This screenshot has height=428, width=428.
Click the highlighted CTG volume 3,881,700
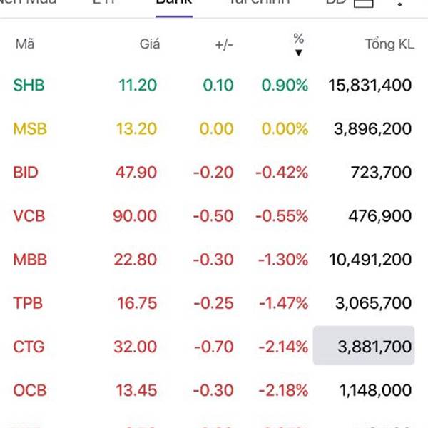[364, 345]
